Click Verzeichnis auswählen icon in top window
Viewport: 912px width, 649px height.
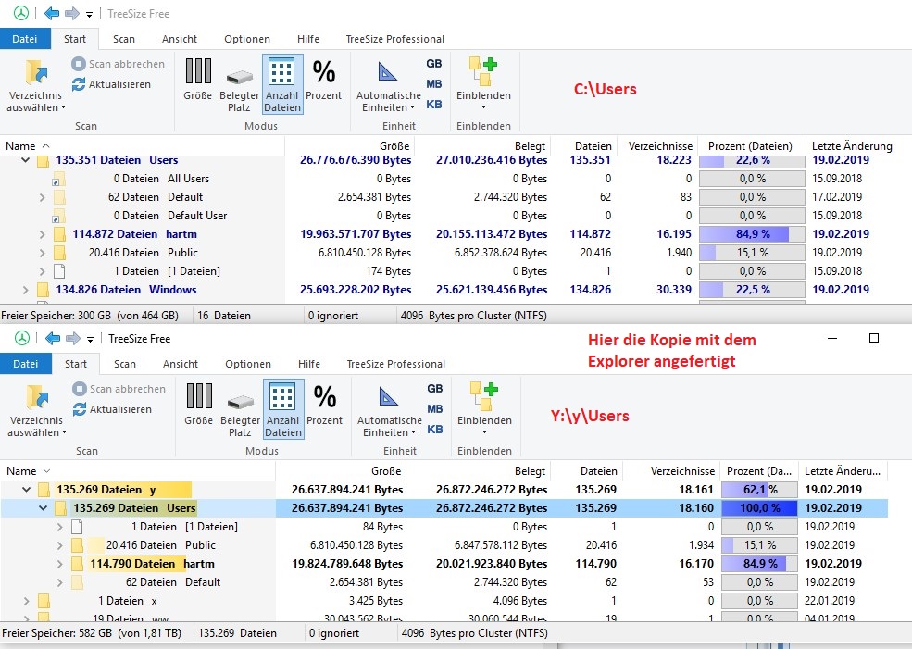[x=36, y=72]
